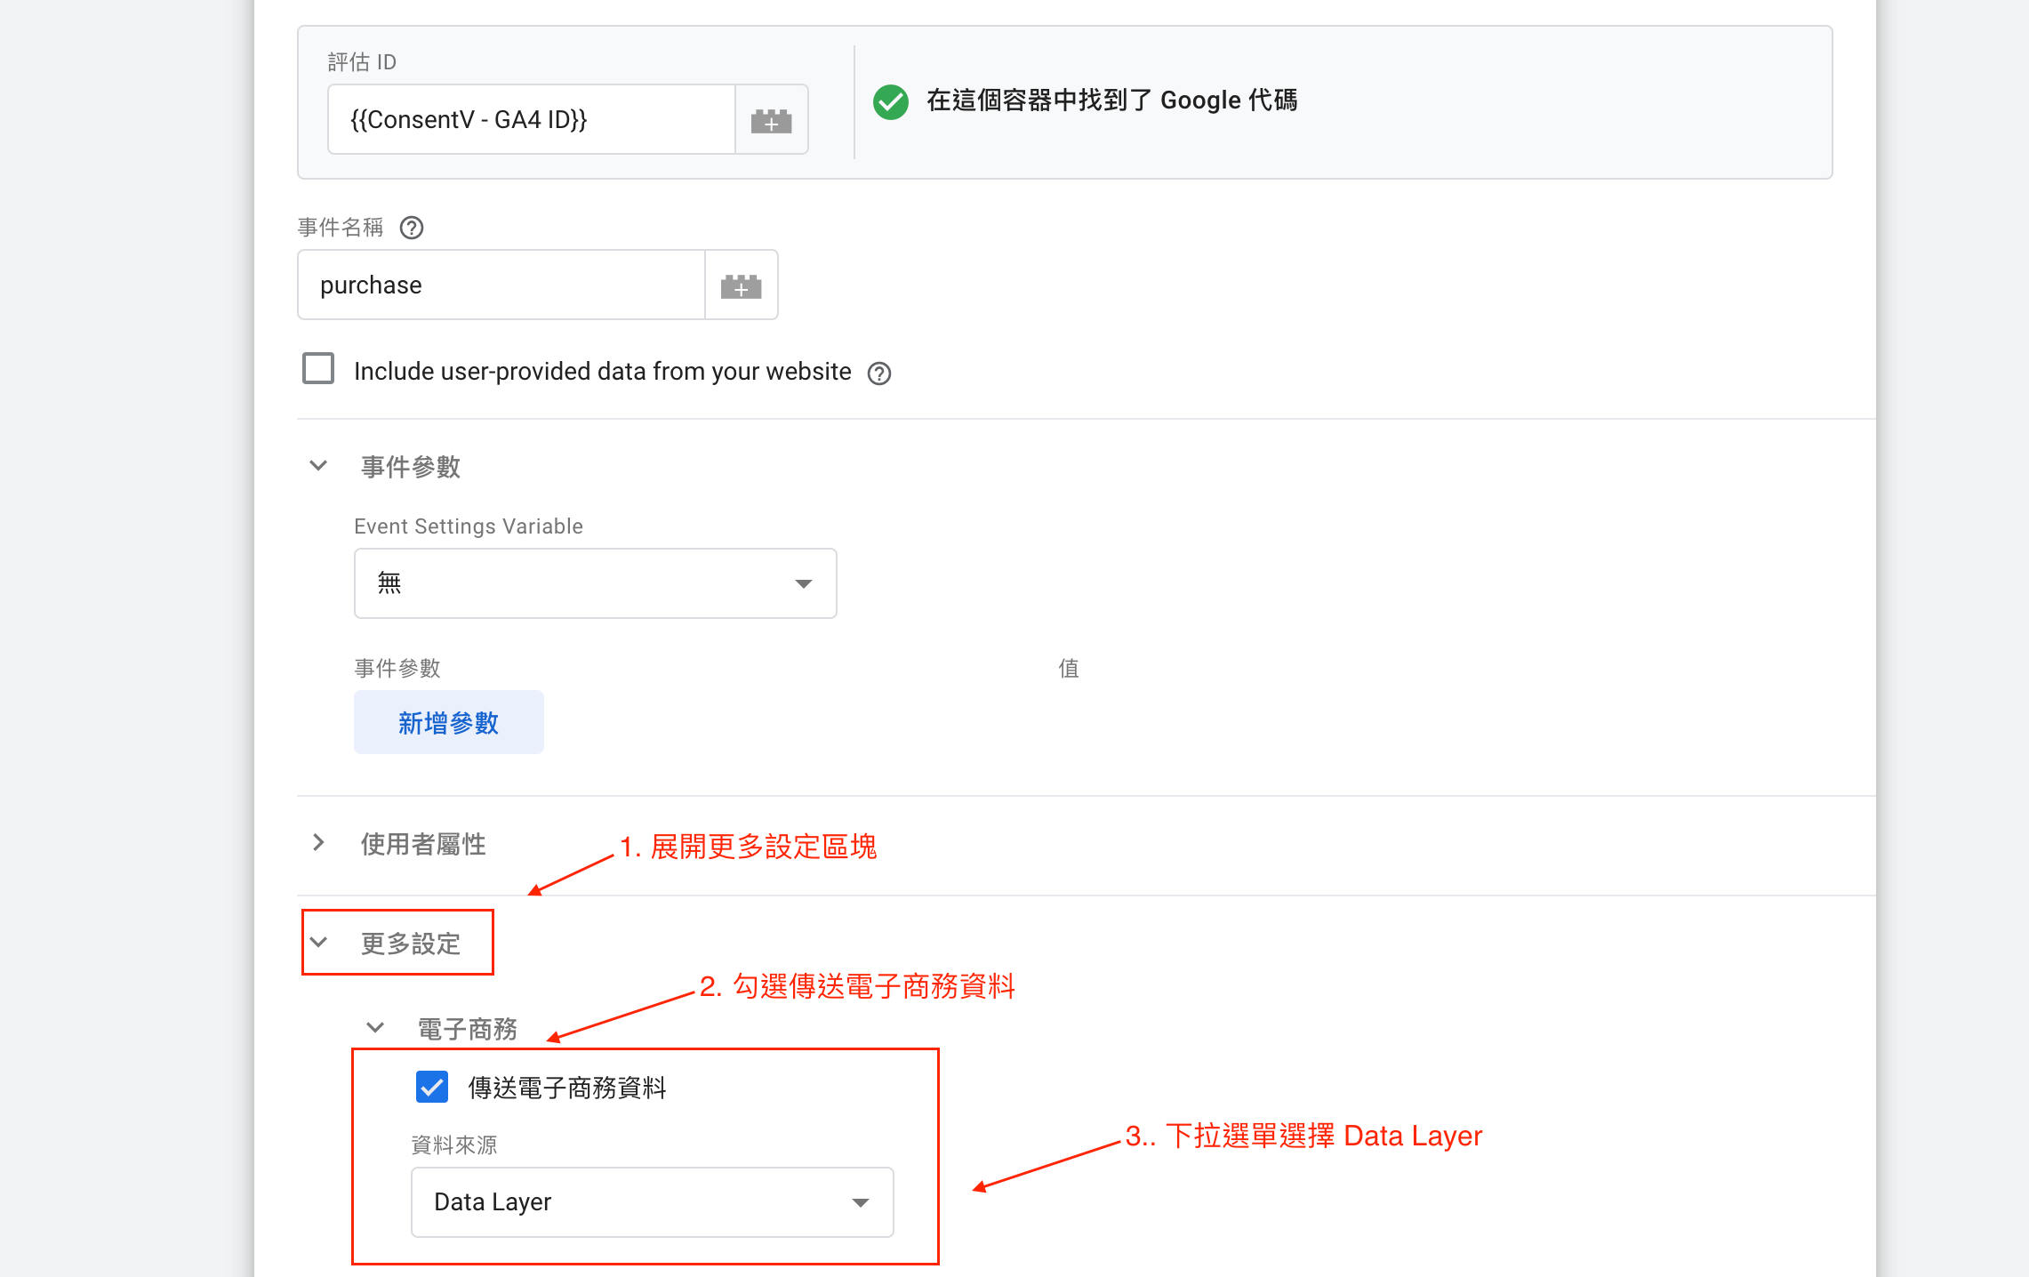Collapse the 電子商務 subsection chevron
Viewport: 2029px width, 1277px height.
pyautogui.click(x=375, y=1028)
